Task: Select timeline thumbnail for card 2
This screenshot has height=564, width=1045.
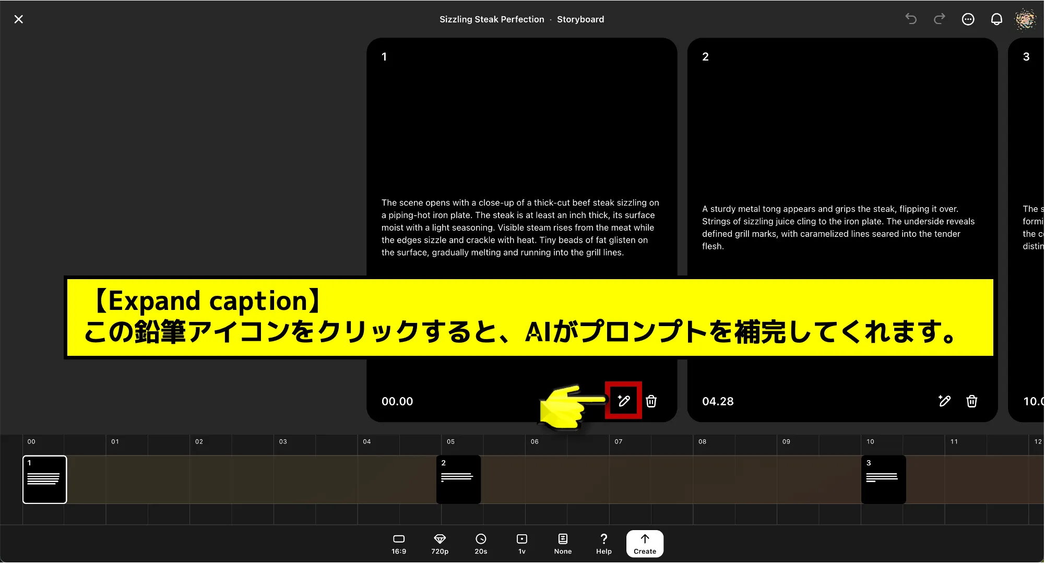Action: tap(458, 479)
